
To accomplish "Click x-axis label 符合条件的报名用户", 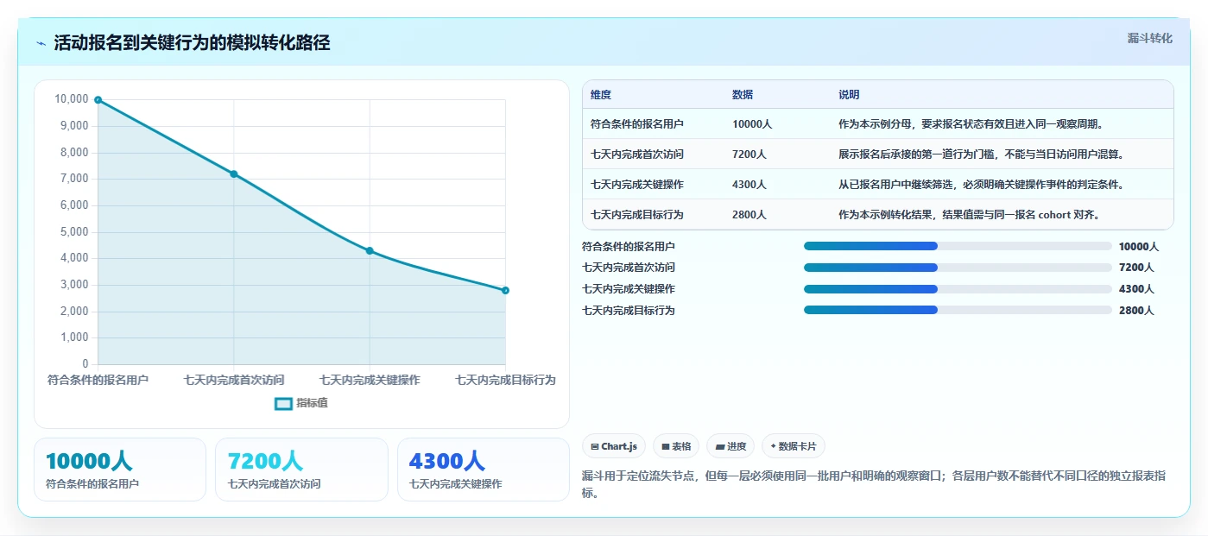I will click(x=98, y=380).
